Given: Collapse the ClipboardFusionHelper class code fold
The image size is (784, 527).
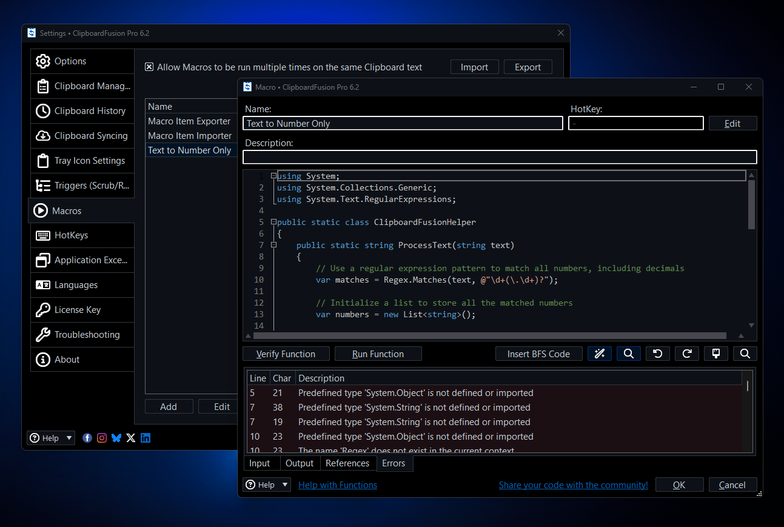Looking at the screenshot, I should point(273,222).
